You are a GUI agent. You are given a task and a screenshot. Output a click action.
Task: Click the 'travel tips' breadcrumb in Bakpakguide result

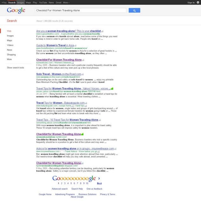coord(80,106)
